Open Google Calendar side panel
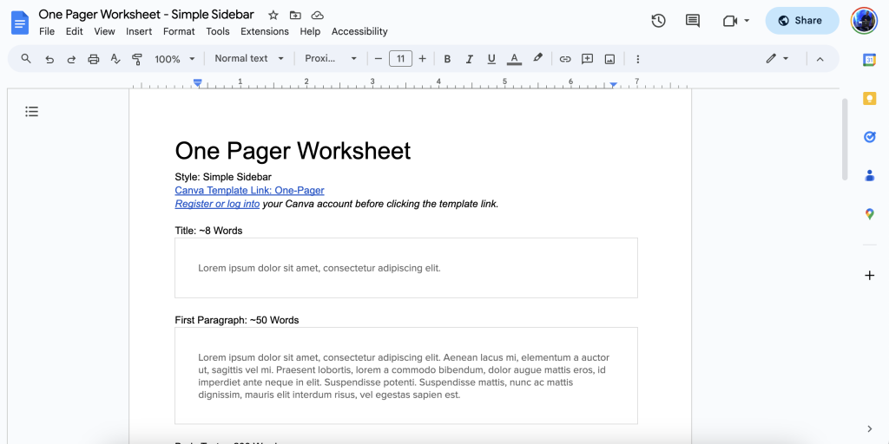 click(x=870, y=60)
